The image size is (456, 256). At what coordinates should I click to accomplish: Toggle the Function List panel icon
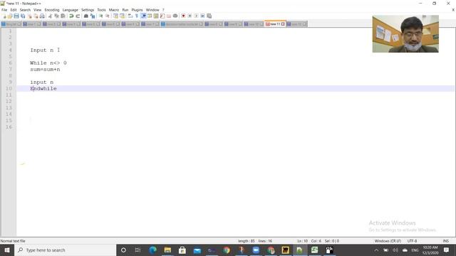point(162,16)
